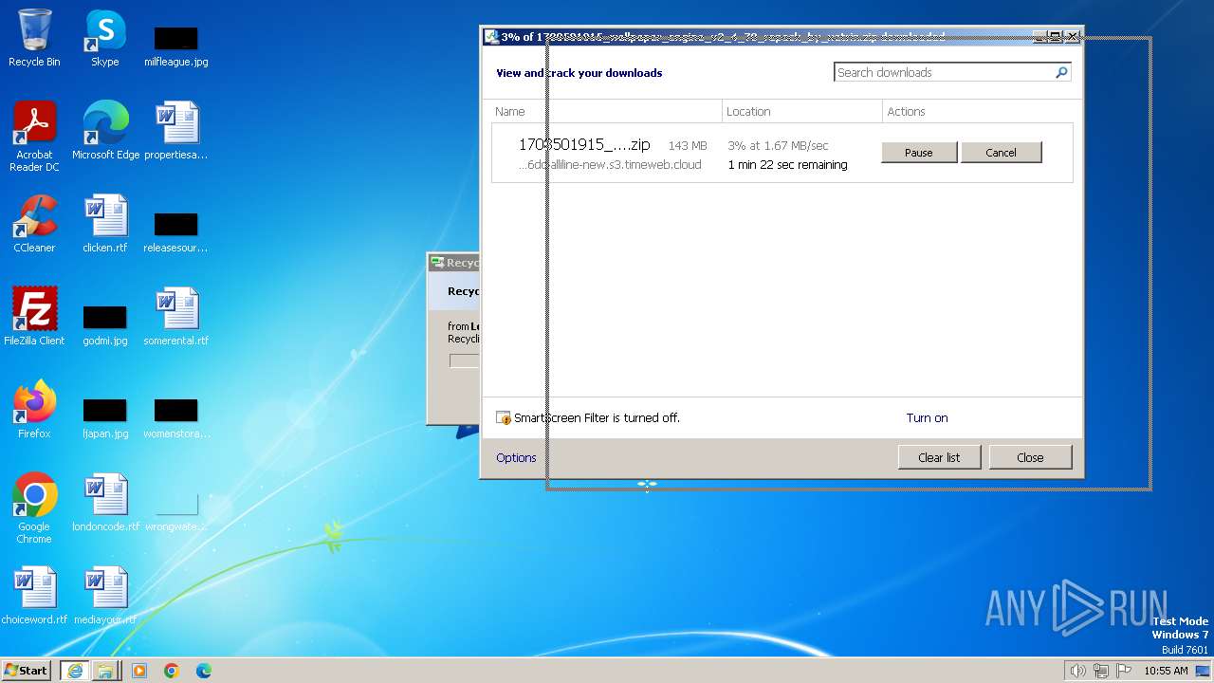Pause the zip file download
The image size is (1214, 683).
tap(919, 153)
